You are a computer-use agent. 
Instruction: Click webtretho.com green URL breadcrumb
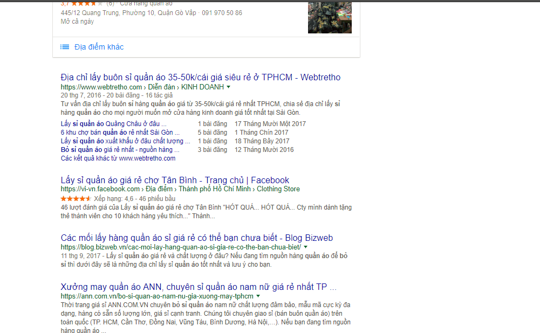142,87
